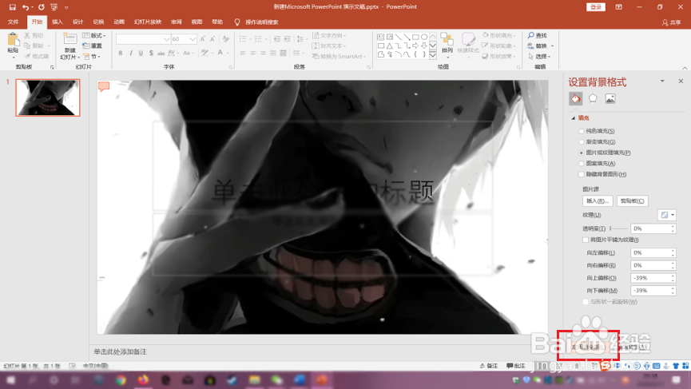The width and height of the screenshot is (691, 389).
Task: Select slide 1 thumbnail
Action: 48,97
